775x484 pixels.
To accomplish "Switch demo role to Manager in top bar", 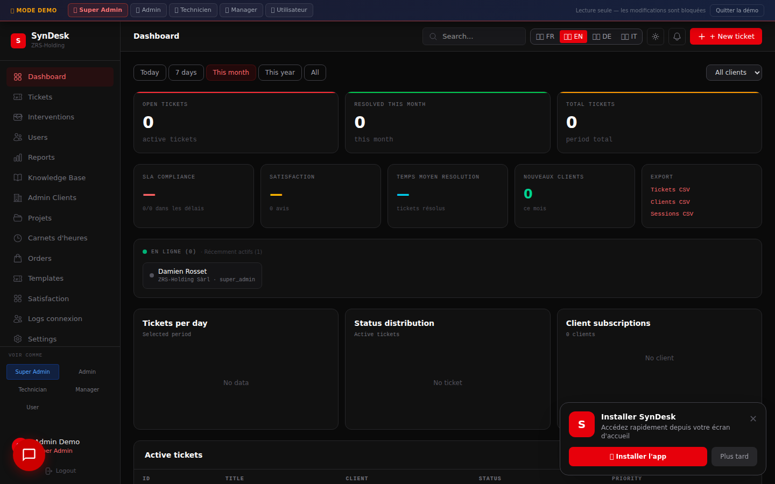I will (x=241, y=10).
